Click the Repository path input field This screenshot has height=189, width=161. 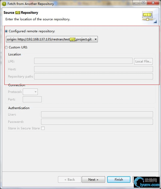pos(93,77)
